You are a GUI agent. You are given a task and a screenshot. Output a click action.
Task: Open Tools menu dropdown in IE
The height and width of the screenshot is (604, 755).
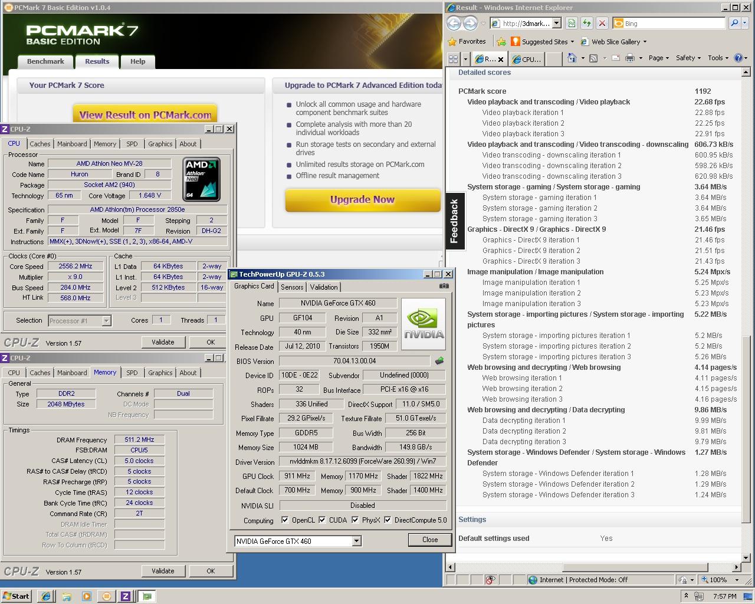click(x=718, y=58)
